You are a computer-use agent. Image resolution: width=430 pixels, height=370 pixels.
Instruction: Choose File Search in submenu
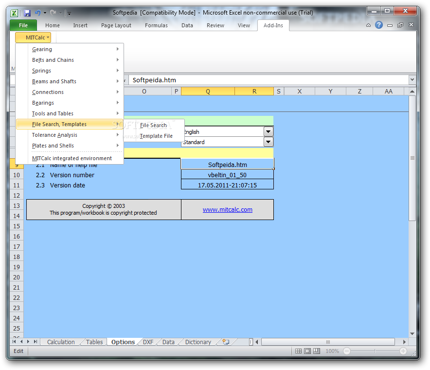pyautogui.click(x=154, y=125)
